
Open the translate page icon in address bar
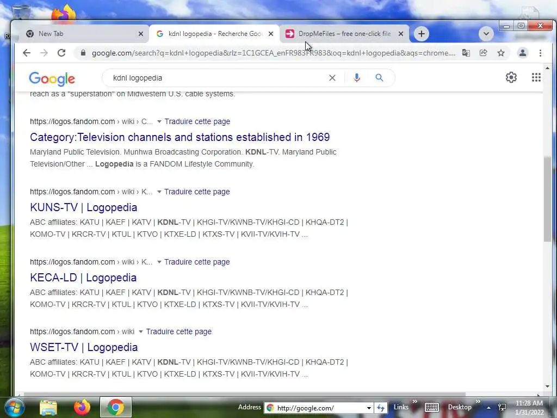point(466,53)
